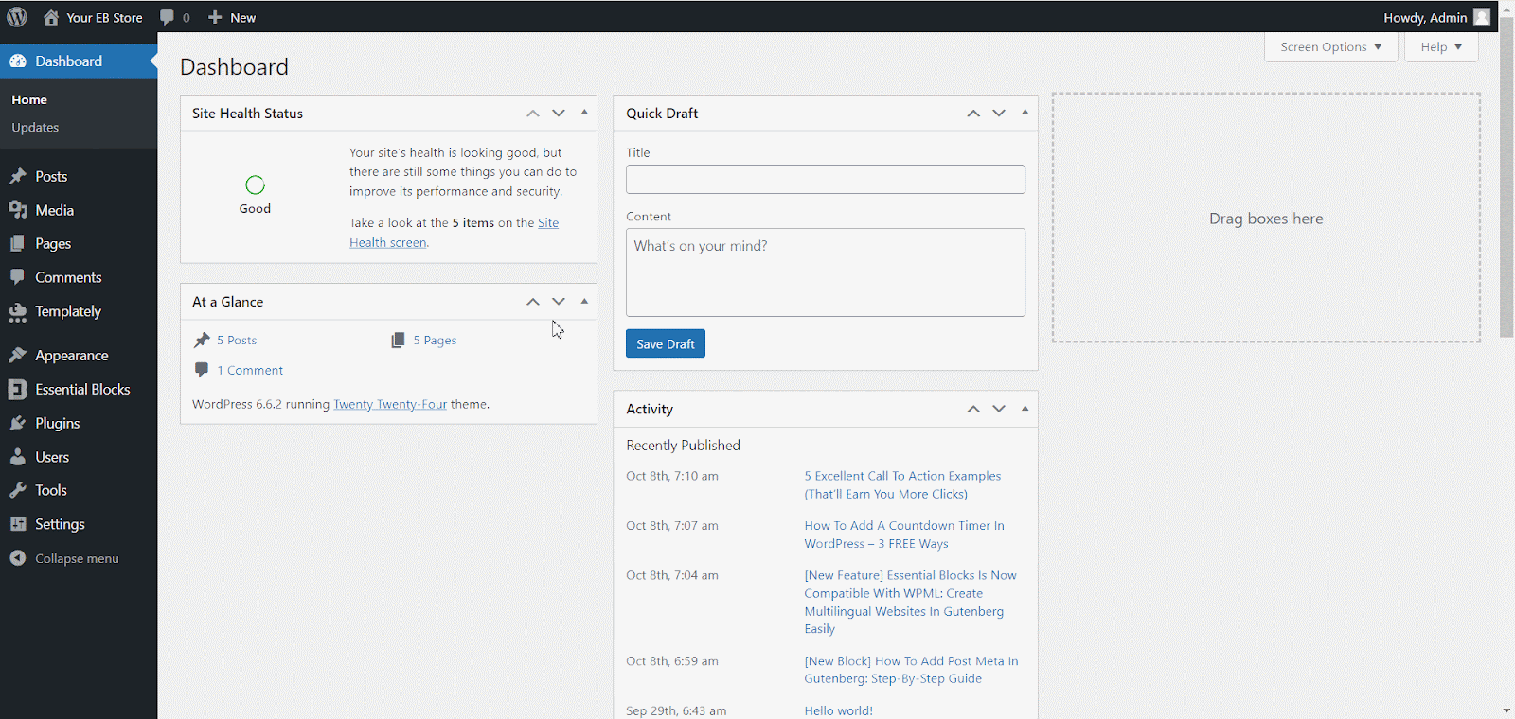1515x719 pixels.
Task: Click the Users icon in sidebar
Action: 18,457
